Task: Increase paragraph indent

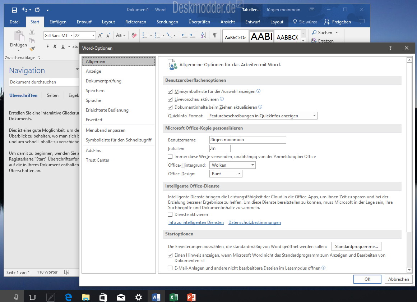Action: 193,35
